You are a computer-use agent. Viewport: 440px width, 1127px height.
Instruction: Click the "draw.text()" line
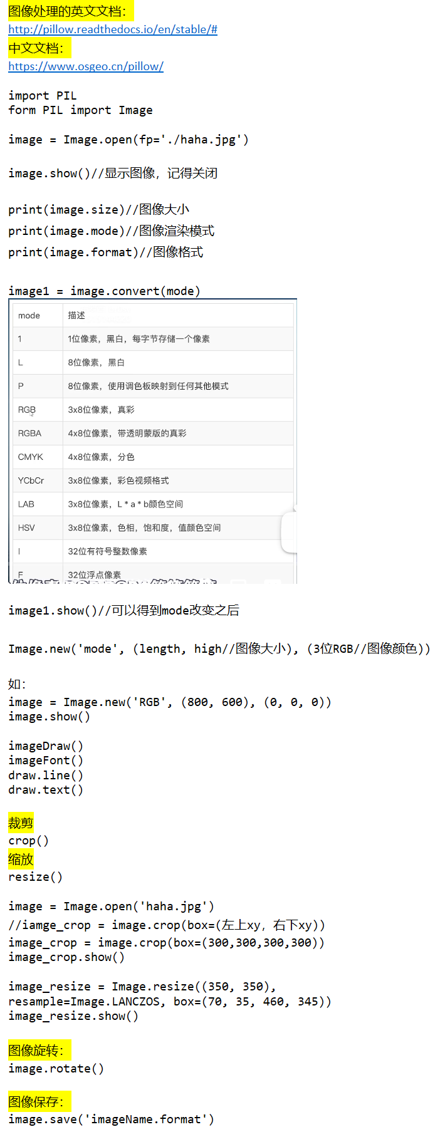pyautogui.click(x=45, y=790)
